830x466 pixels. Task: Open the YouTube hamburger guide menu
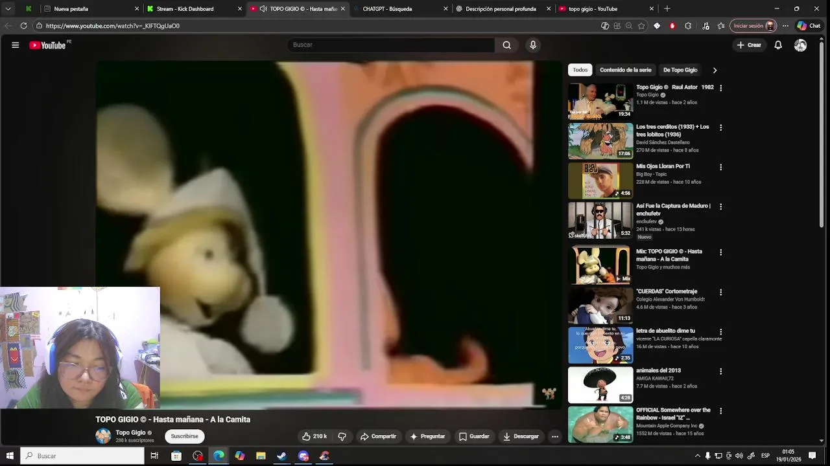pyautogui.click(x=15, y=45)
